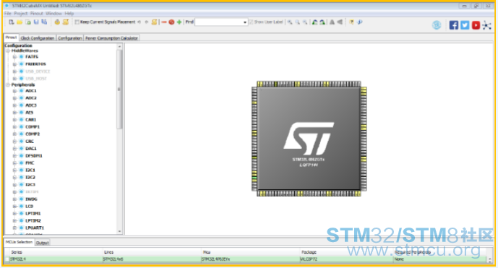The image size is (498, 268).
Task: Click the round ST anniversary badge icon
Action: click(x=437, y=25)
